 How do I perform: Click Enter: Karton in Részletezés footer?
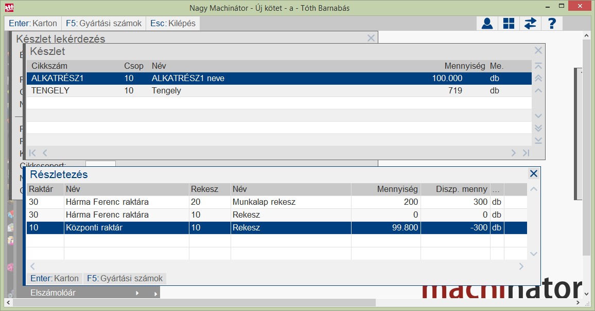pos(55,279)
